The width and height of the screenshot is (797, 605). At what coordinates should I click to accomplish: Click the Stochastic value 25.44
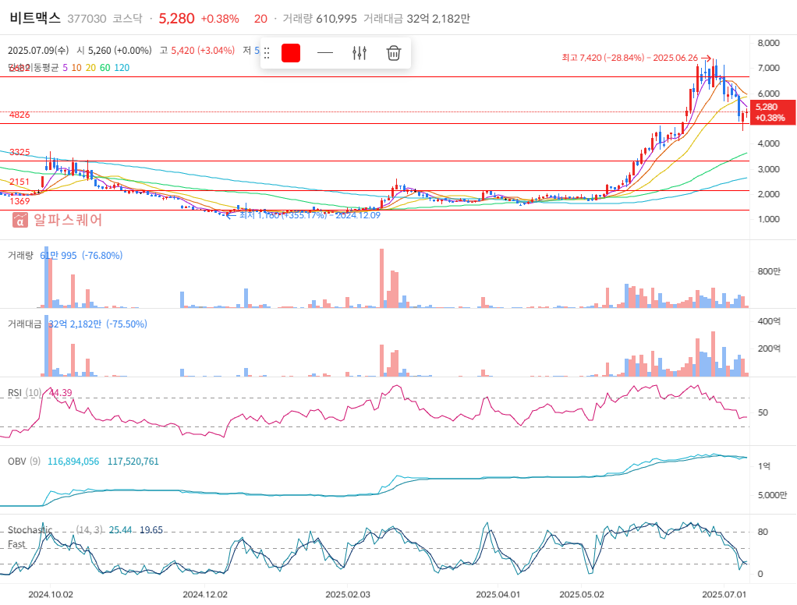point(120,530)
